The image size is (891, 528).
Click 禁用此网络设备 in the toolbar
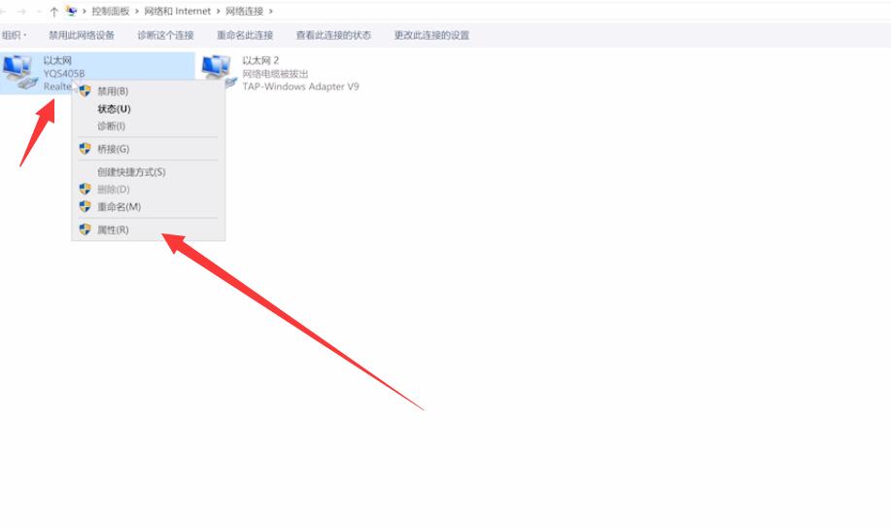pos(82,35)
